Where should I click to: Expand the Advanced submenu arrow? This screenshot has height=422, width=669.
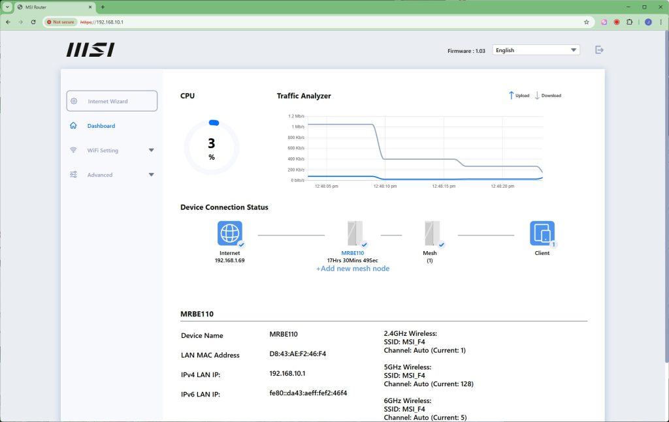152,175
